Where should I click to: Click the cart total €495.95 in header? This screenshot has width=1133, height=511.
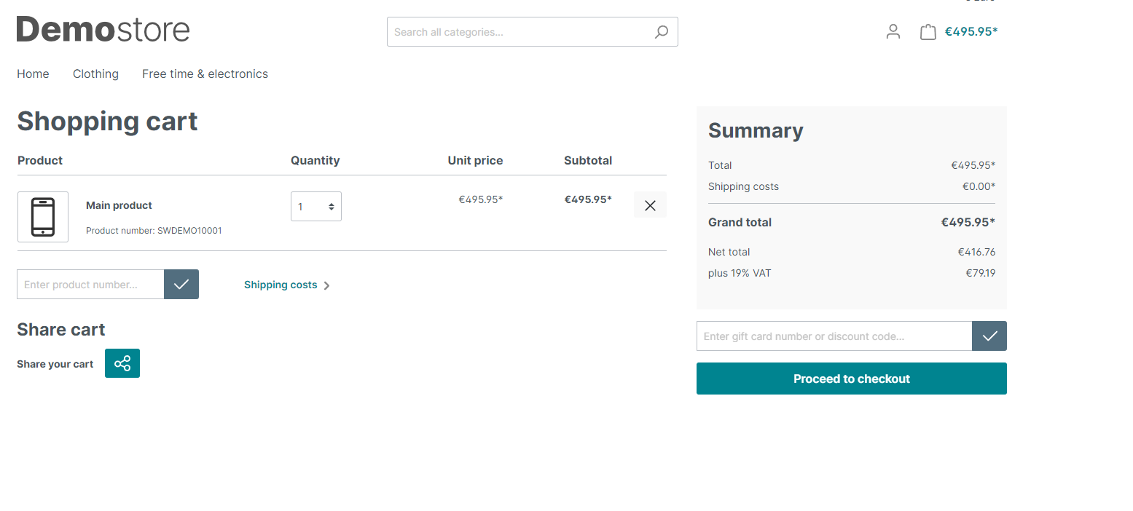pyautogui.click(x=971, y=31)
